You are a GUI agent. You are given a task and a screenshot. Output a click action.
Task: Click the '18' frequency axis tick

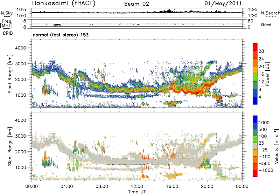[23, 21]
